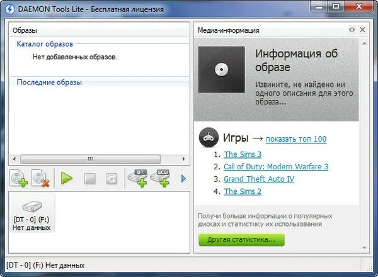Maximize the DAEMON Tools Lite window

coord(336,7)
